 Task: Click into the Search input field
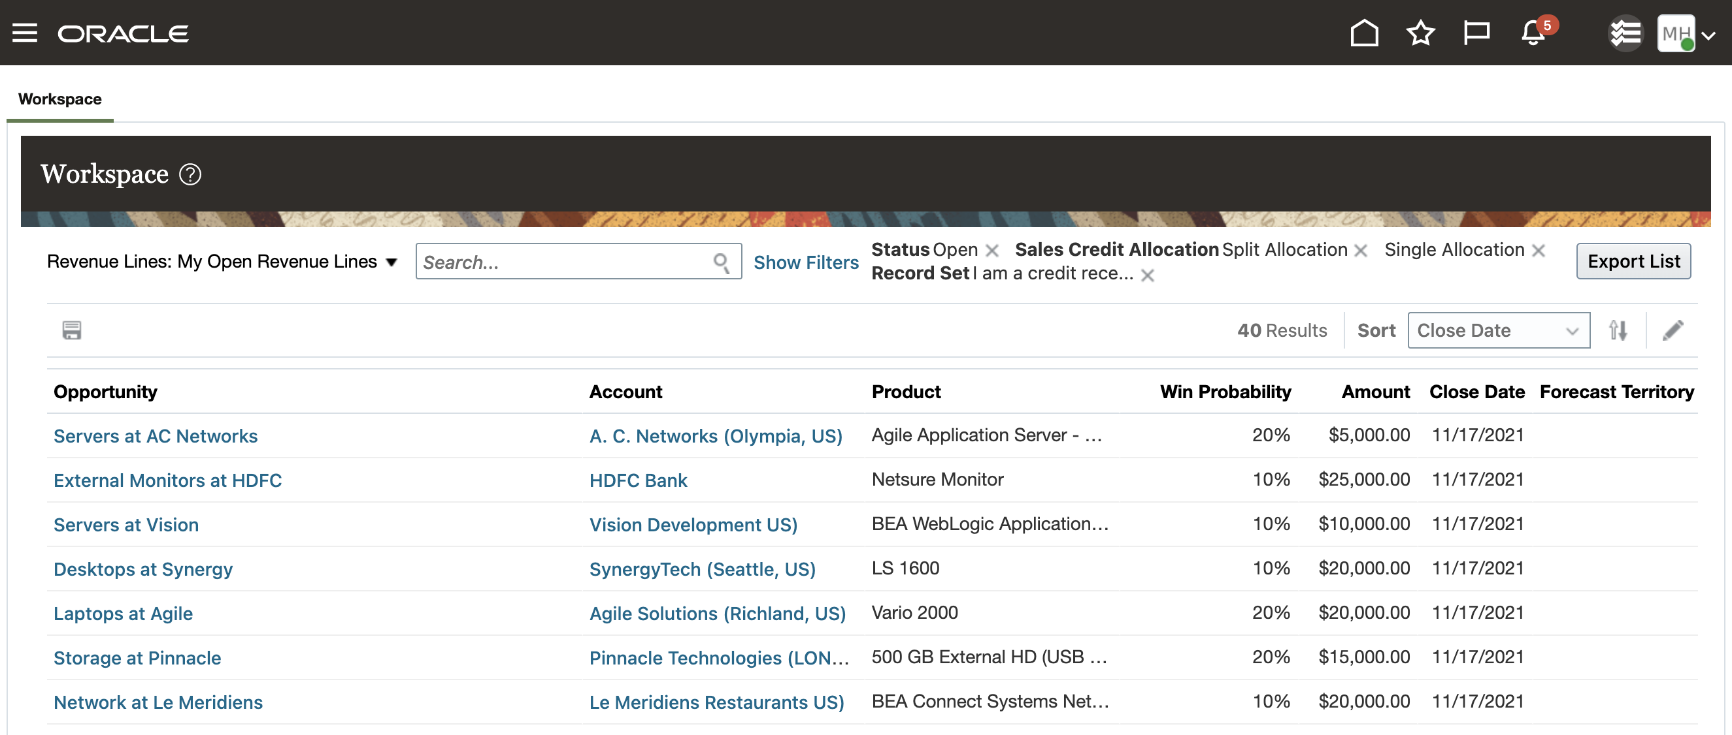[565, 262]
